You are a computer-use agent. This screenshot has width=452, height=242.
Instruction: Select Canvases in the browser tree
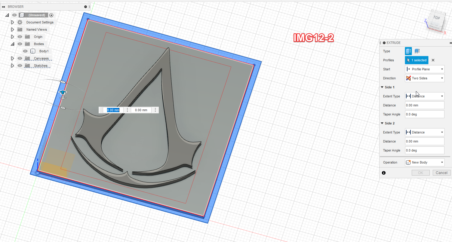click(41, 58)
